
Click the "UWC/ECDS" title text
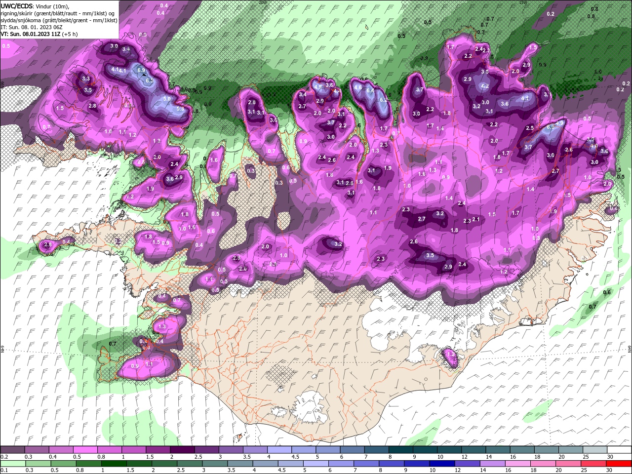(16, 6)
